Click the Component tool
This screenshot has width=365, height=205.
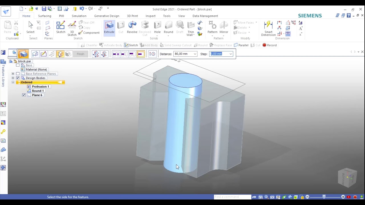click(x=89, y=33)
